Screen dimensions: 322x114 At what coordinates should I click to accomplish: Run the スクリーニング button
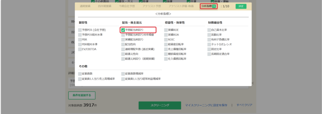[160, 106]
